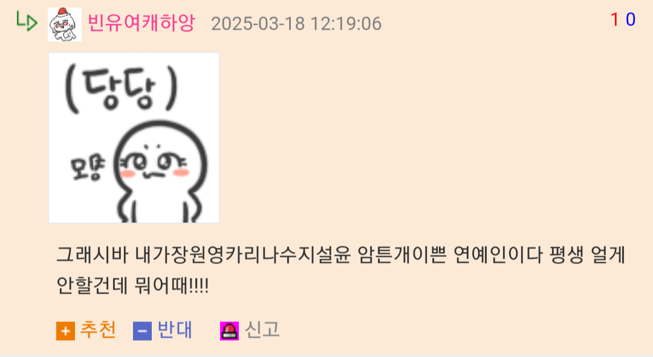Click the date 2025-03-18
Viewport: 653px width, 357px height.
(258, 24)
